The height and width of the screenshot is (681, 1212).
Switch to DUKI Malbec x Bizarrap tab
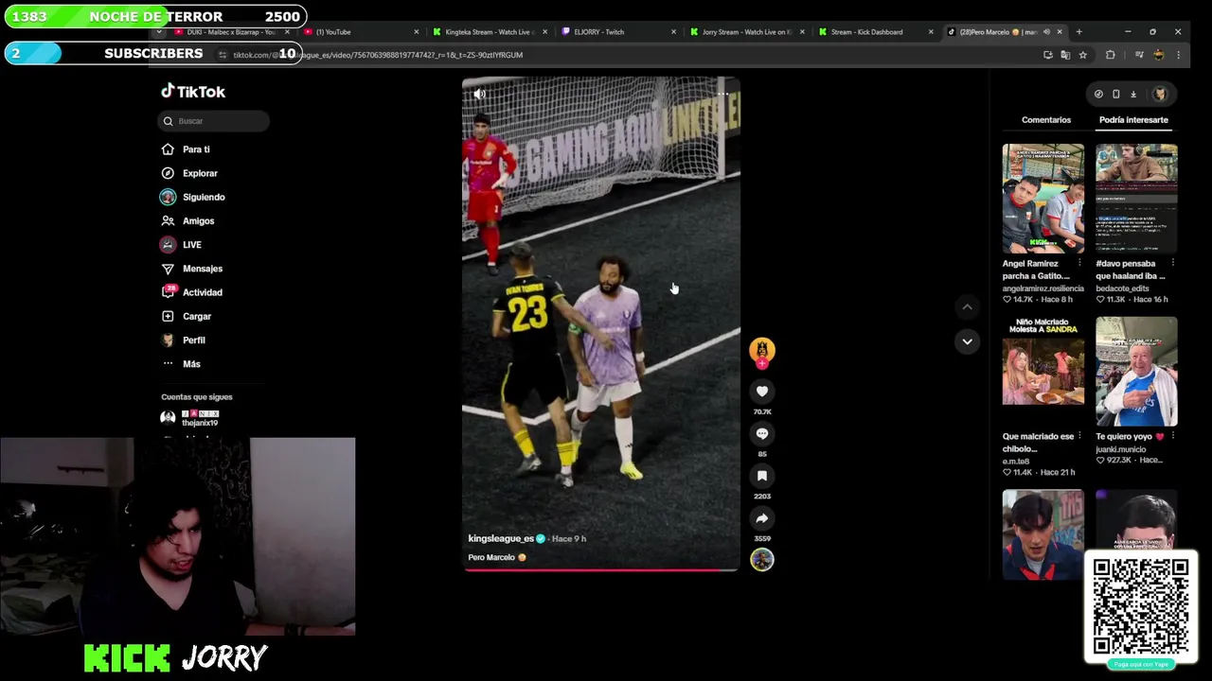pos(232,32)
